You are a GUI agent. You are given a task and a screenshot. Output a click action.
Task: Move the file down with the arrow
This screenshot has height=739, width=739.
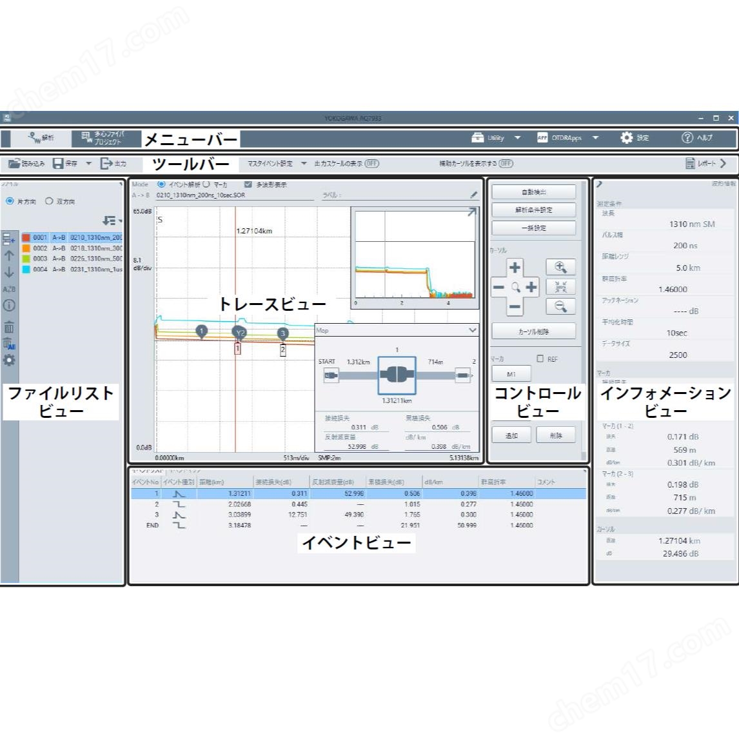(9, 272)
